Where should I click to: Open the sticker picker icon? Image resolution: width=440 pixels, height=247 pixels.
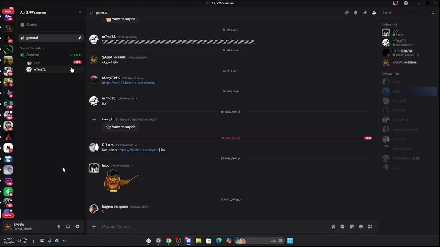point(352,227)
